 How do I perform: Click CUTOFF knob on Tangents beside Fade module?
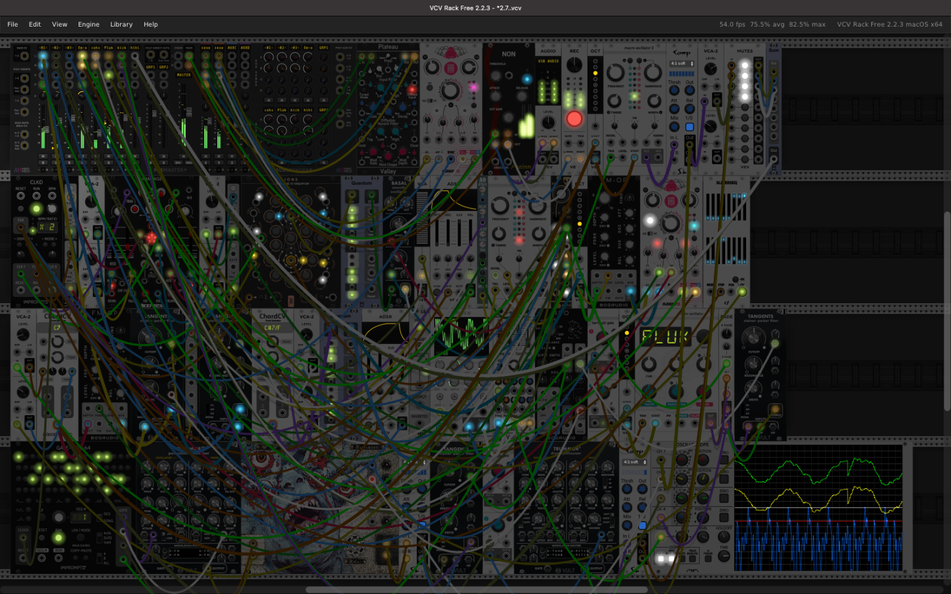click(x=753, y=337)
